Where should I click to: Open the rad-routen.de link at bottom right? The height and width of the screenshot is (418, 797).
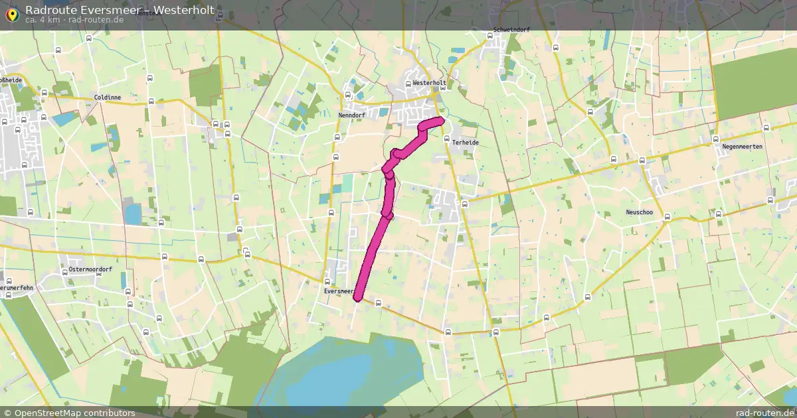point(764,413)
